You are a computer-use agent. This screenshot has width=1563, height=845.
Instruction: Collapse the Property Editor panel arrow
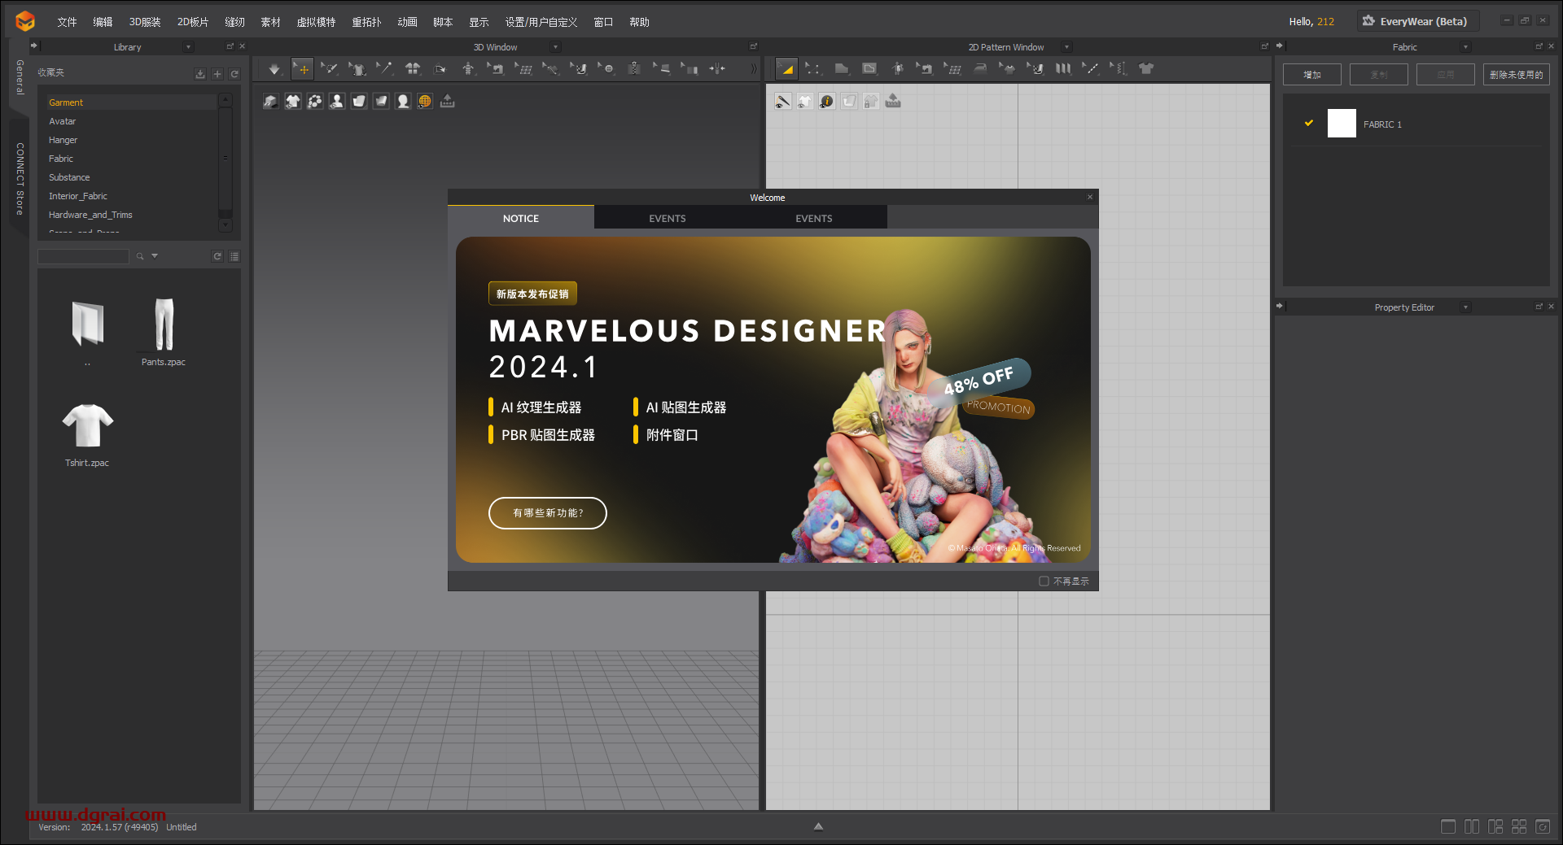click(x=1280, y=307)
